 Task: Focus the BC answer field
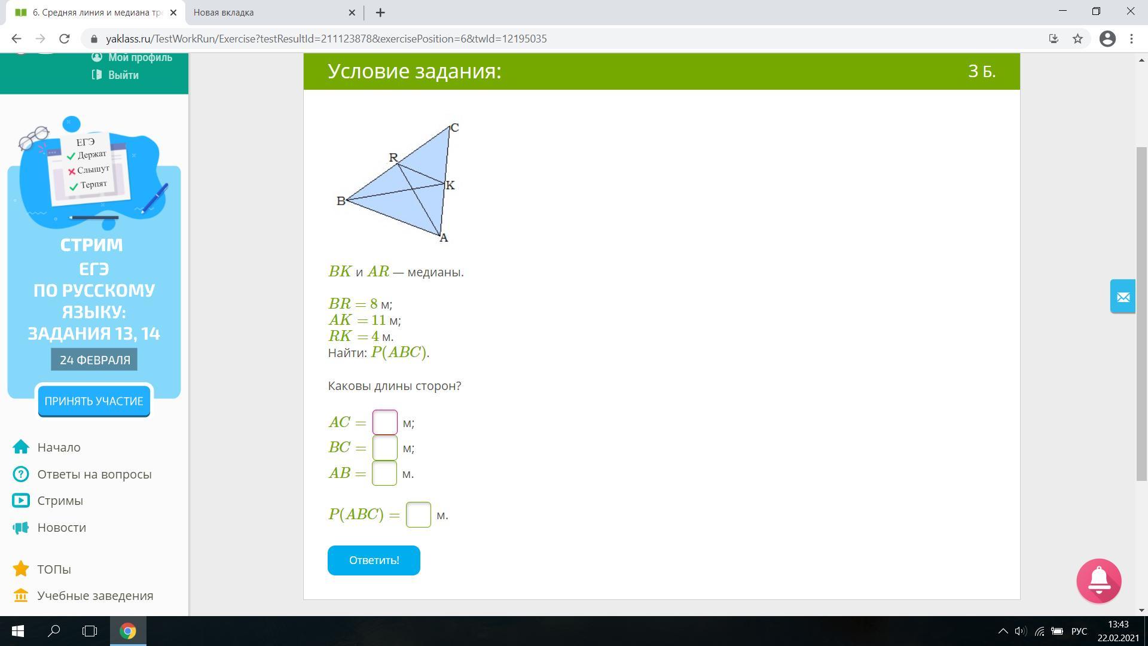(x=384, y=448)
